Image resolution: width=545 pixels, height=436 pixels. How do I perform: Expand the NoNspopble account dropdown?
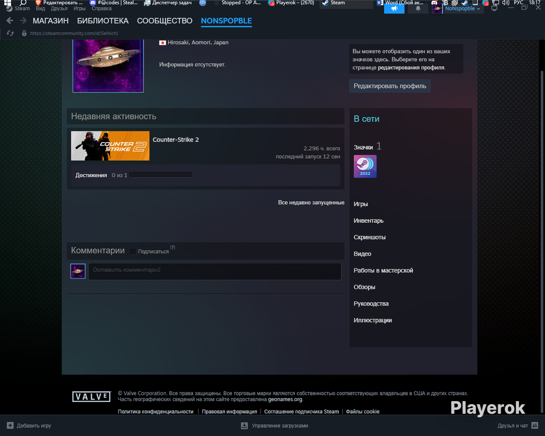(463, 9)
